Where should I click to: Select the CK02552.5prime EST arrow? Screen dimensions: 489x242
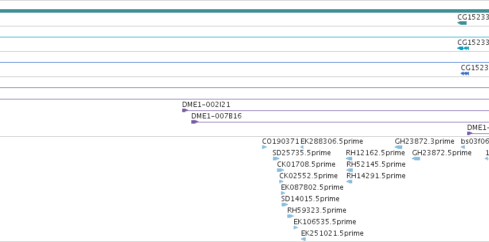pyautogui.click(x=282, y=182)
